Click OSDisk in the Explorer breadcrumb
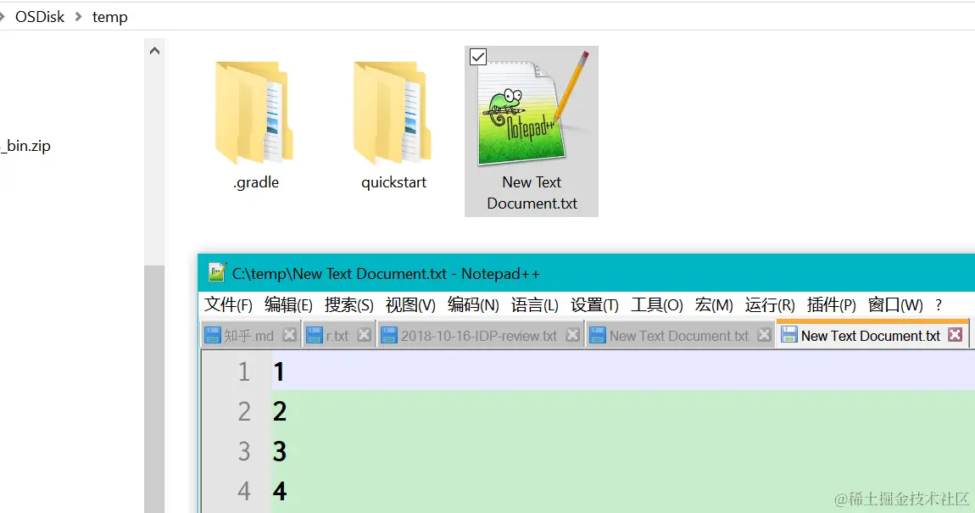The image size is (975, 513). (40, 17)
